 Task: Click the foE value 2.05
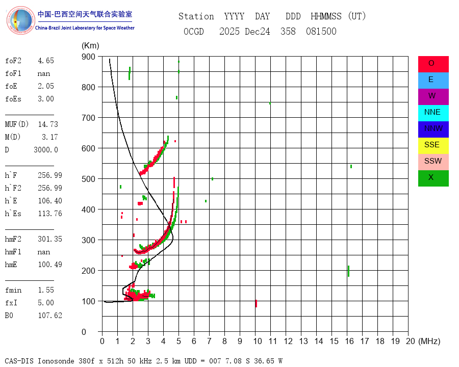tap(46, 86)
